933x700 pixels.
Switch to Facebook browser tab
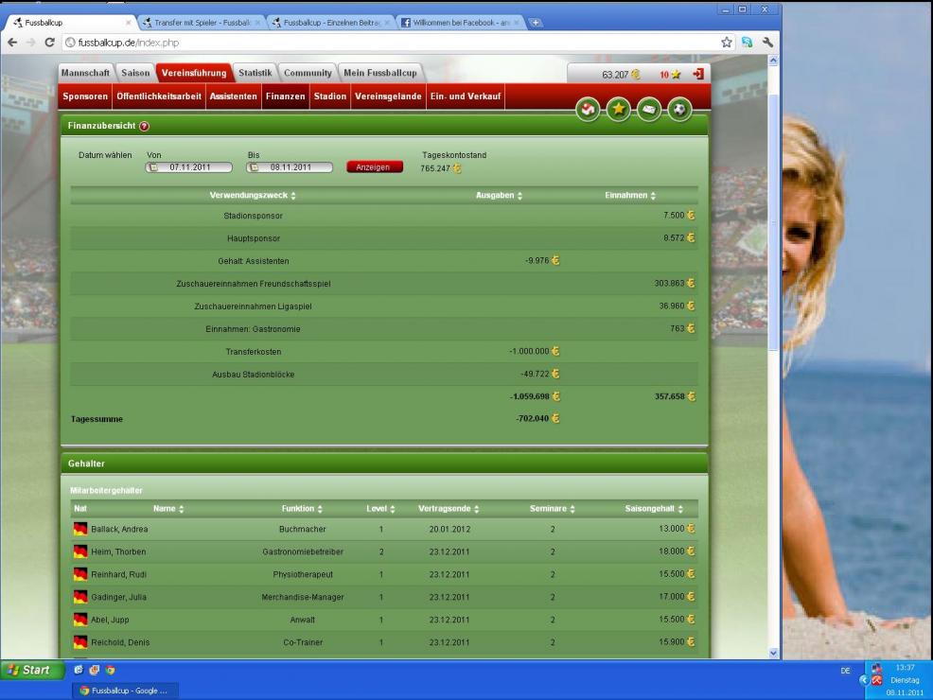(x=457, y=22)
